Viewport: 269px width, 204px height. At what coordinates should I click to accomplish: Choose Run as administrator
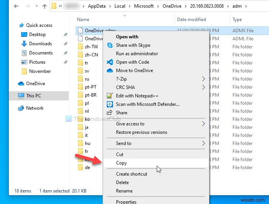click(x=137, y=54)
